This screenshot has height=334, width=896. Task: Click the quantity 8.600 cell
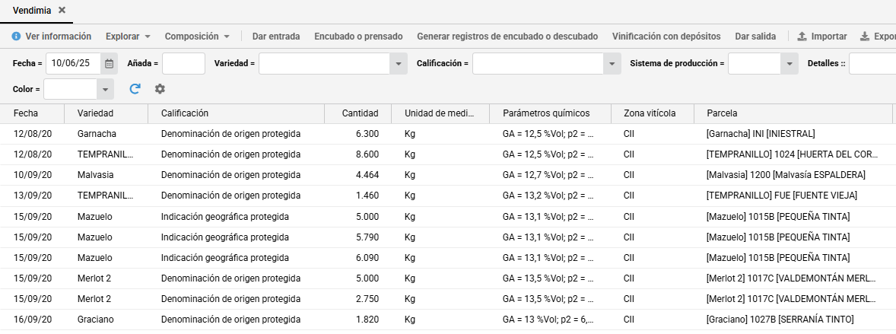(x=357, y=154)
